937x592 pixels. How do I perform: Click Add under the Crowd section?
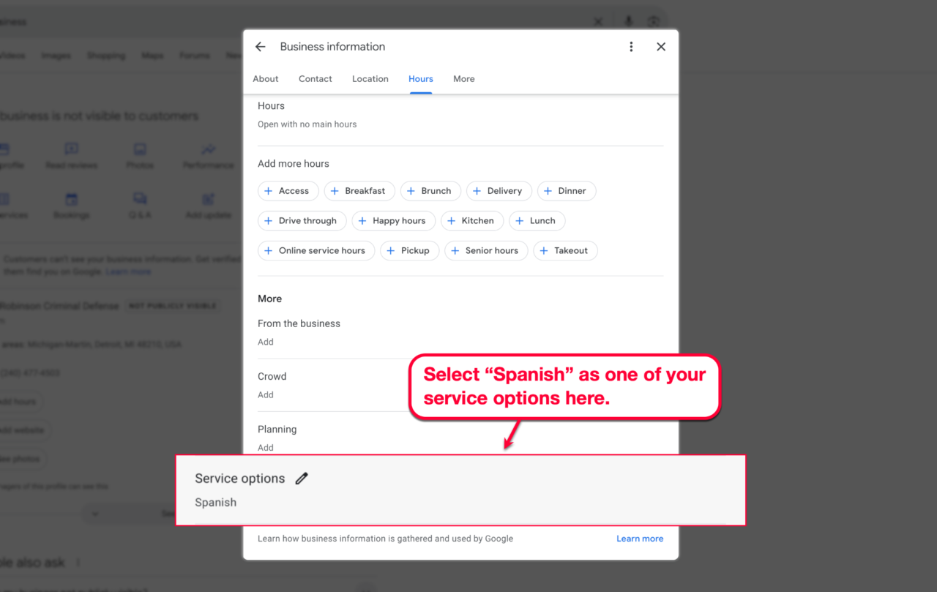pyautogui.click(x=266, y=394)
